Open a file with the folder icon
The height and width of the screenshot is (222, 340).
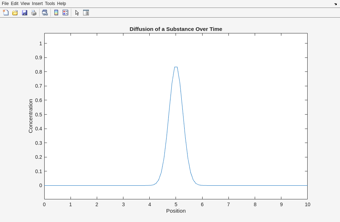tap(15, 13)
